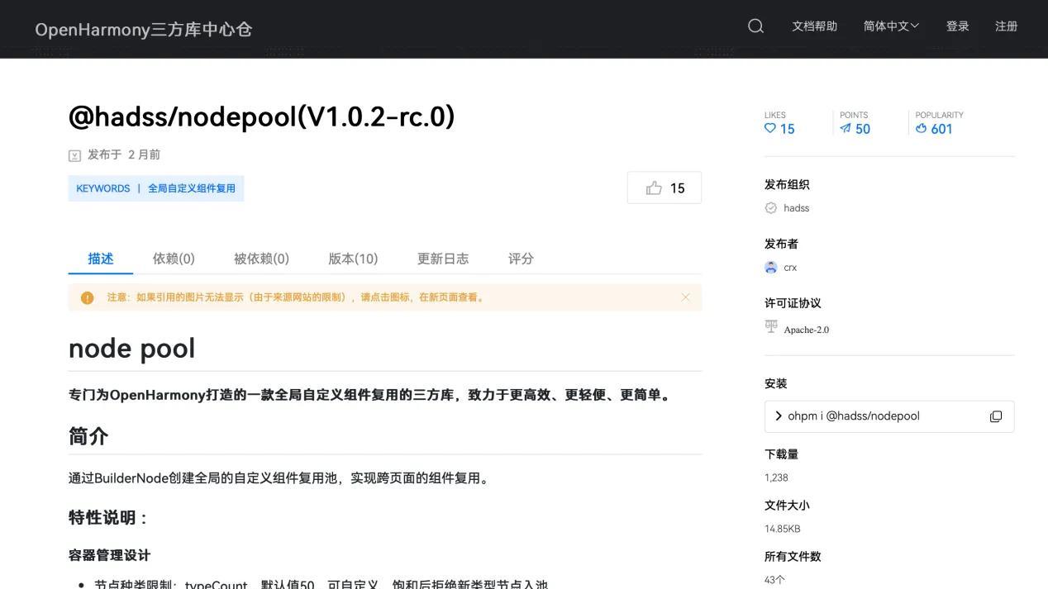Click the POINTS paper-plane icon
Viewport: 1048px width, 589px height.
(x=846, y=129)
